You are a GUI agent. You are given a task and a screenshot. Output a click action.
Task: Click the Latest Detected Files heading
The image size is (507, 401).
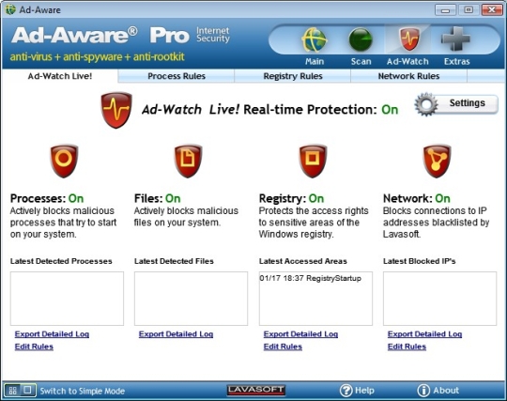[x=174, y=261]
